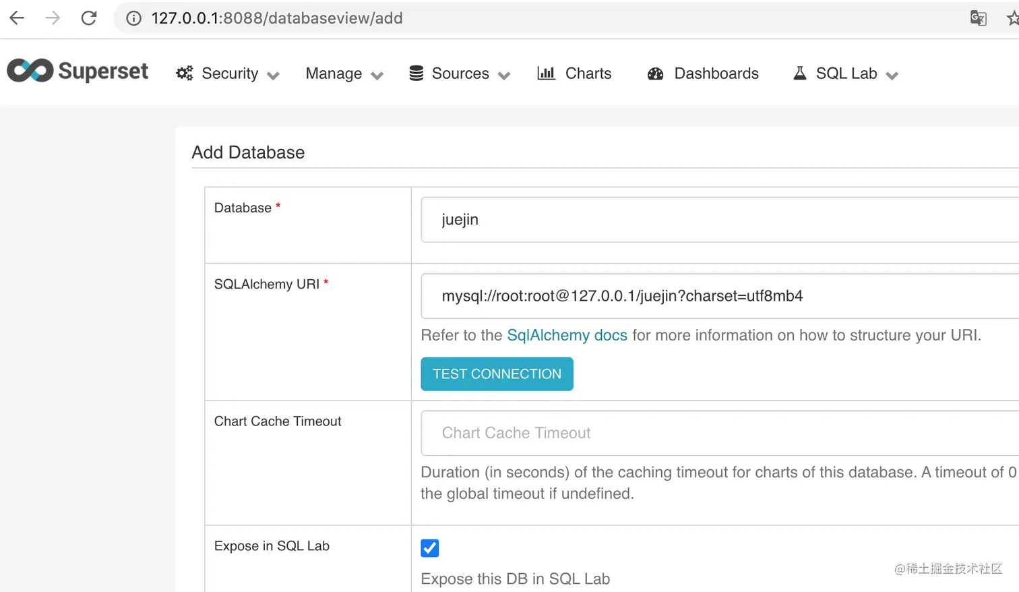Open the SqlAlchemy docs link
1019x592 pixels.
[x=567, y=335]
